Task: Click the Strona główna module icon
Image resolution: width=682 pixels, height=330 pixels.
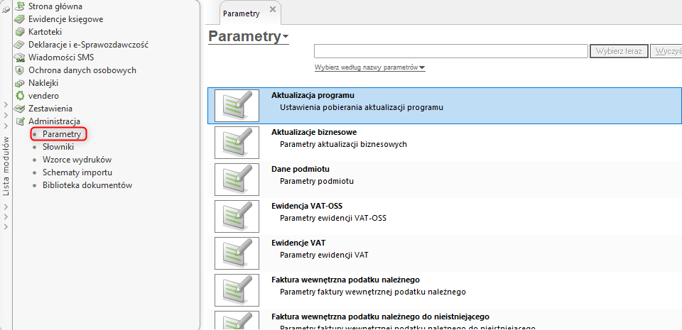Action: (x=20, y=6)
